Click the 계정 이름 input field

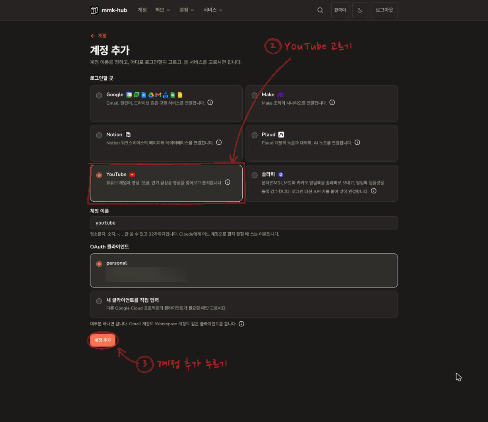pos(244,223)
